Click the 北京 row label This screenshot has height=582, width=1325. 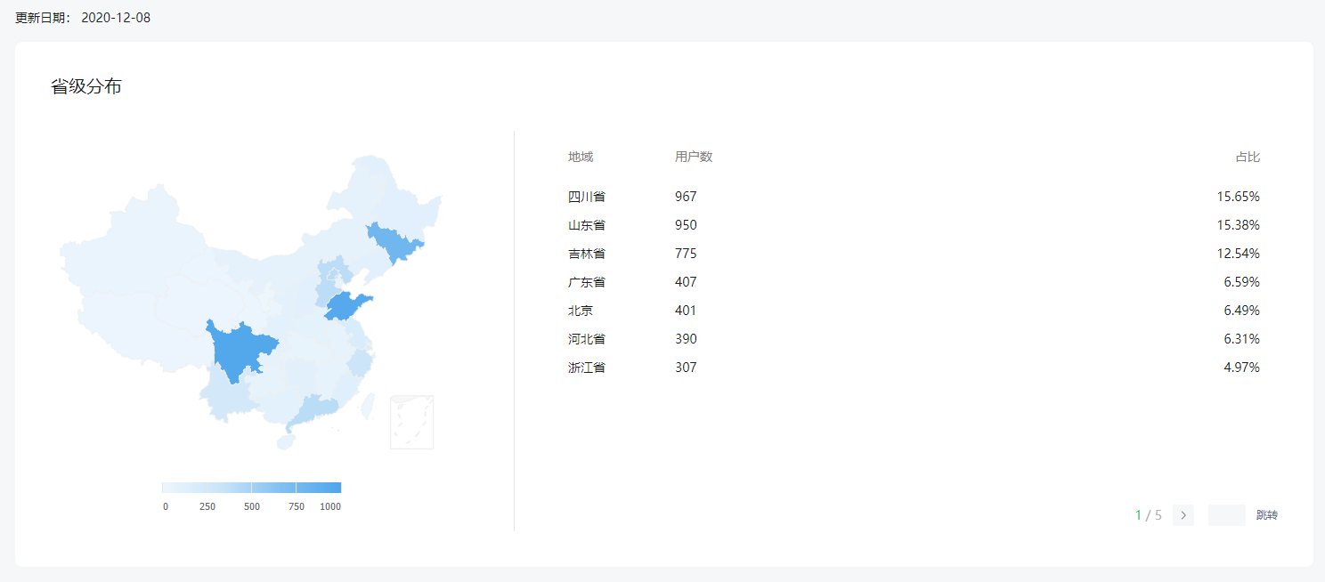pyautogui.click(x=581, y=311)
